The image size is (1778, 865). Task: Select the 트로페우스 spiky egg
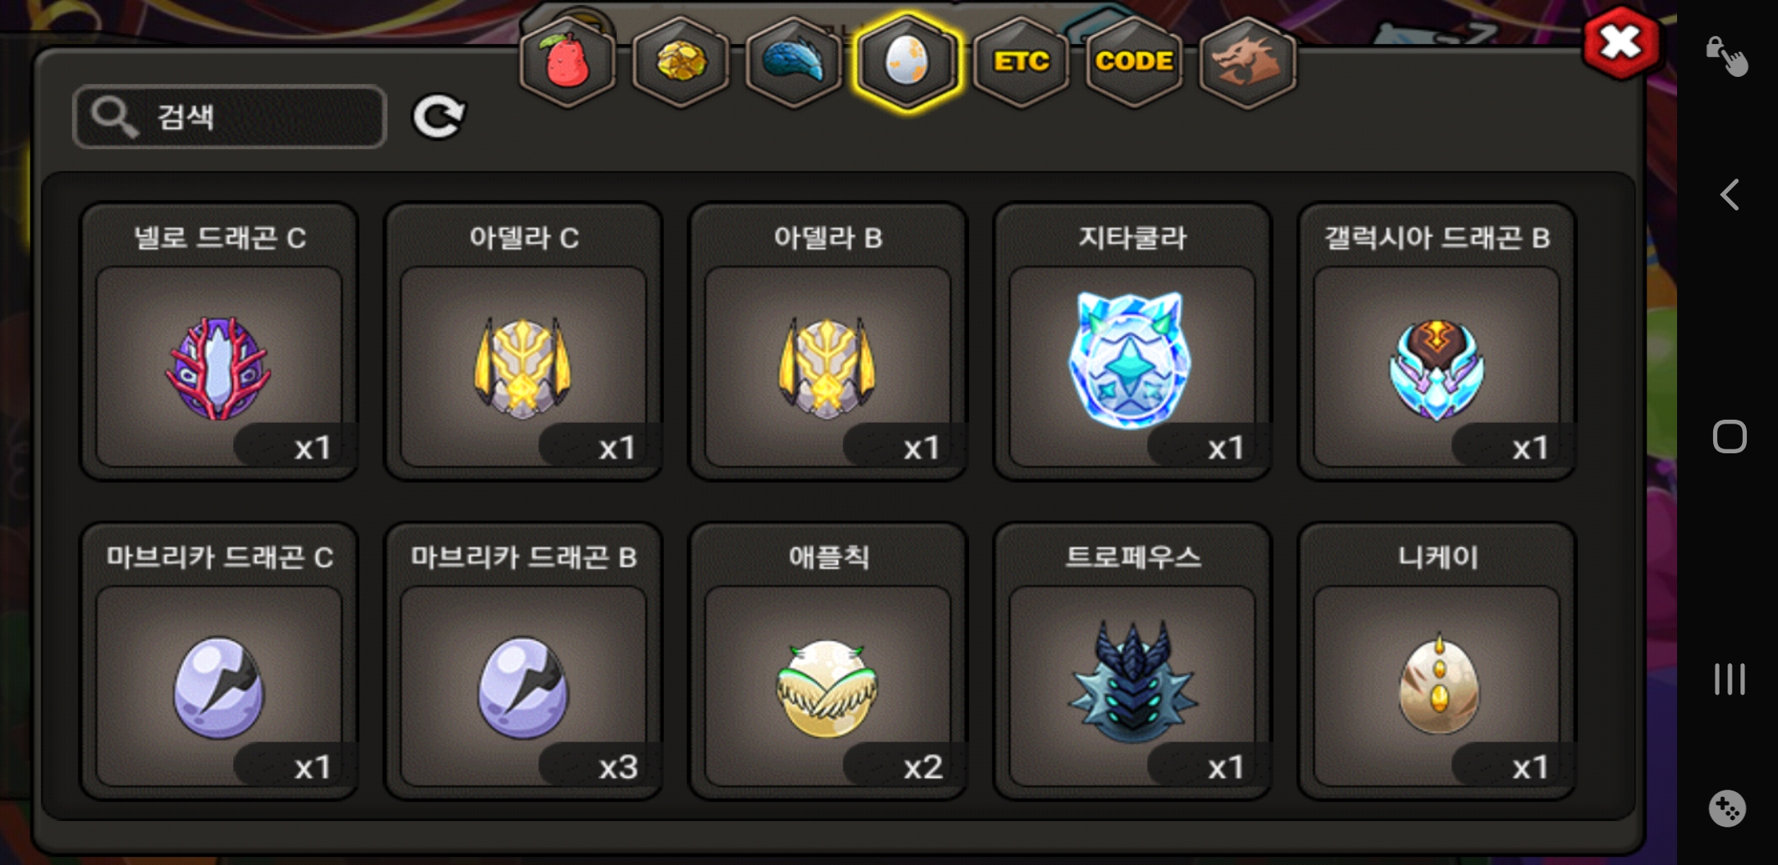(x=1132, y=662)
